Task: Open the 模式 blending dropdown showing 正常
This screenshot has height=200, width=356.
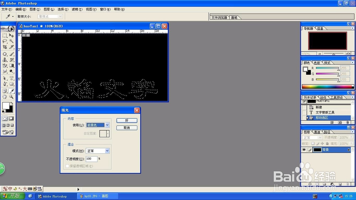Action: (x=98, y=151)
